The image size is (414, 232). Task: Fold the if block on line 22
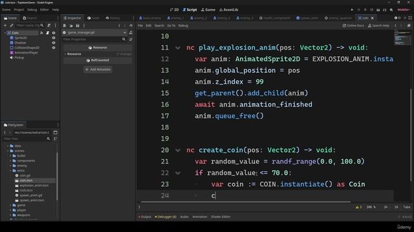(x=178, y=173)
